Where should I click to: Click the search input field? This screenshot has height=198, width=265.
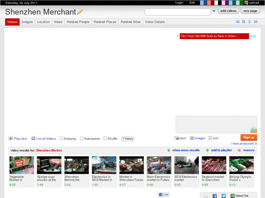[x=178, y=12]
